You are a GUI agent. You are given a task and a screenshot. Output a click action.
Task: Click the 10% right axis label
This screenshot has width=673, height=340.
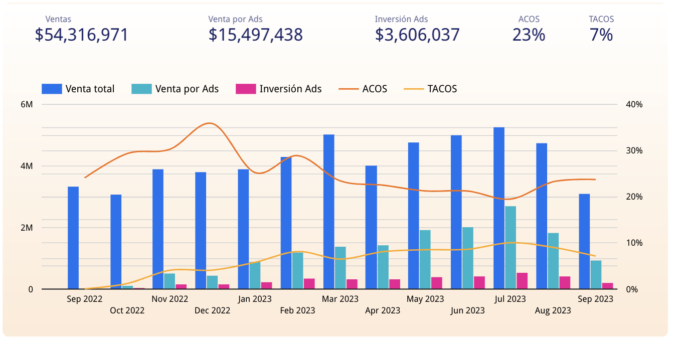pyautogui.click(x=634, y=243)
